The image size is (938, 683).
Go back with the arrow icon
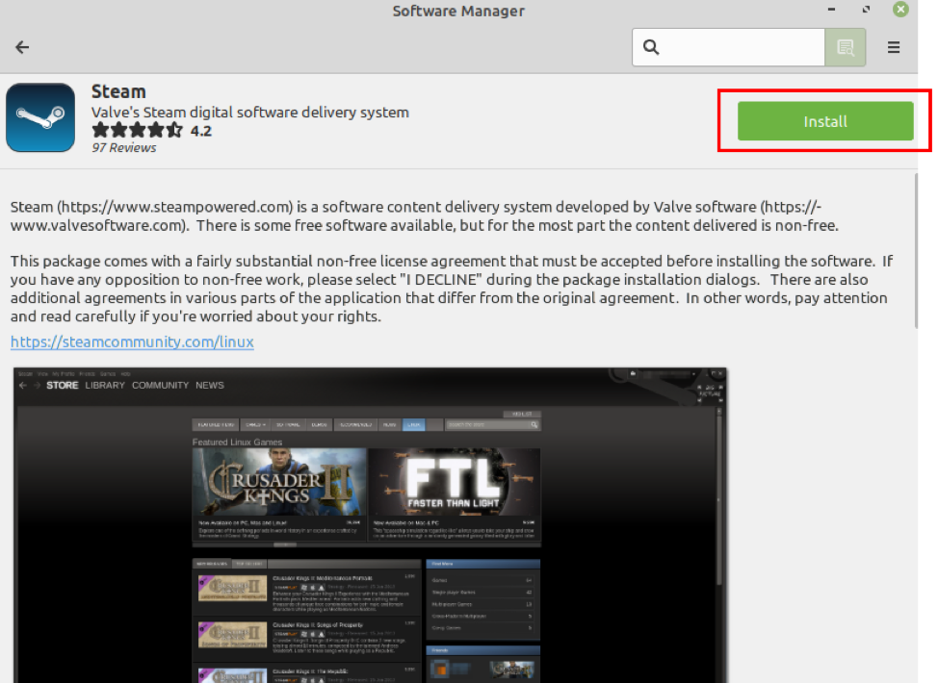(22, 47)
